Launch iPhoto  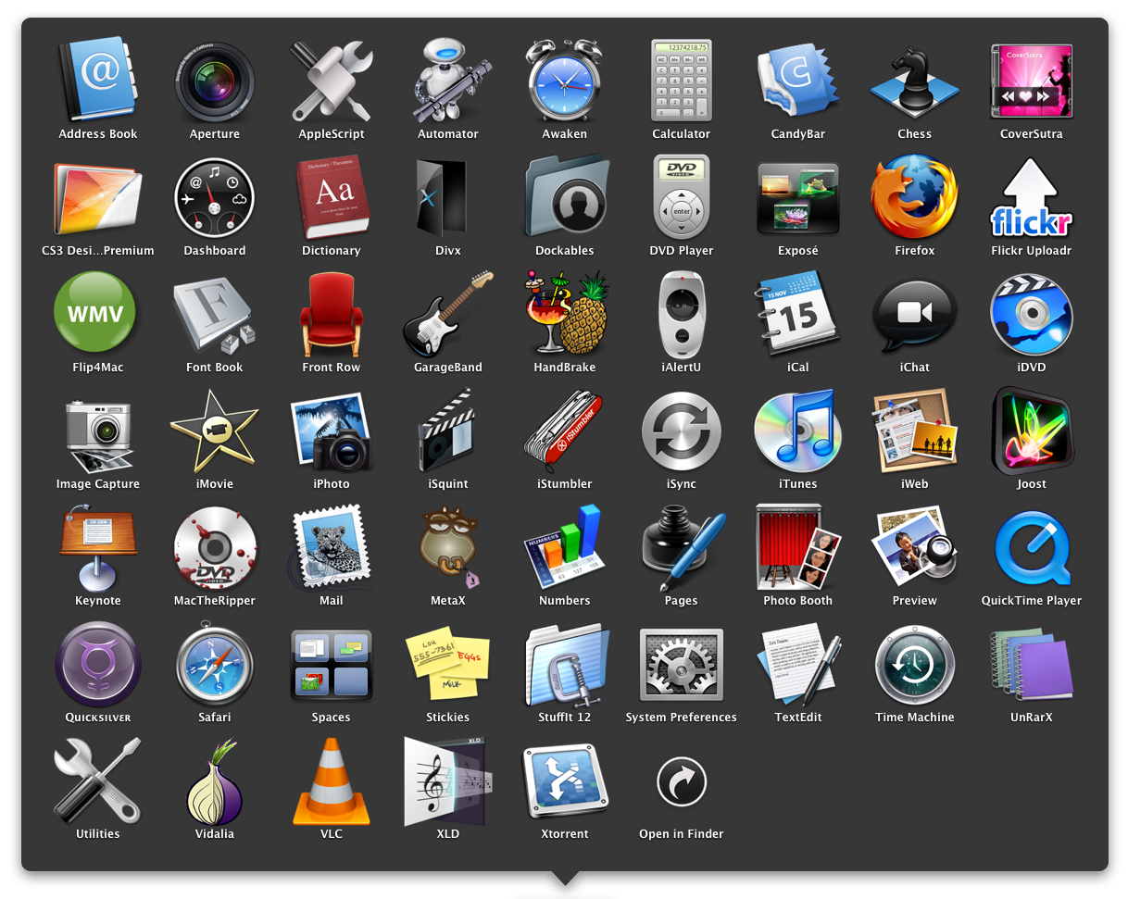click(332, 431)
